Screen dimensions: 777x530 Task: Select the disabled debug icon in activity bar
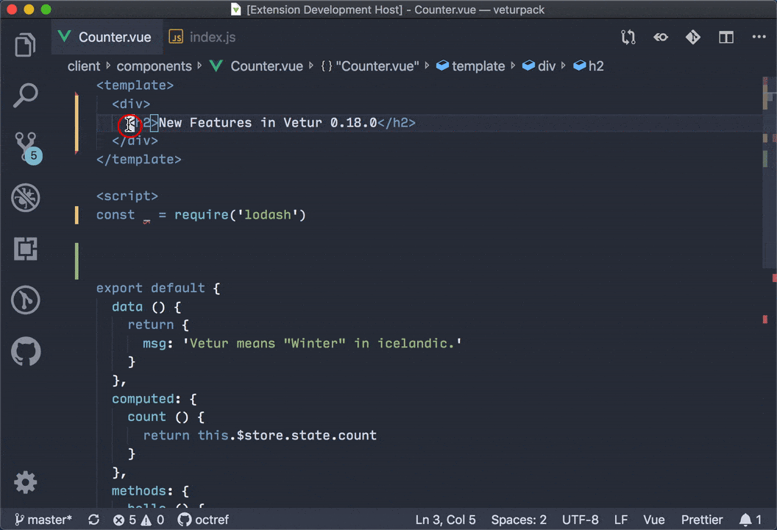(25, 197)
